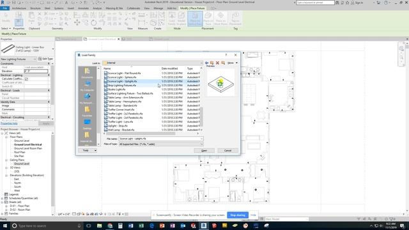Click the Help question mark in dialog
This screenshot has height=230, width=409.
226,55
